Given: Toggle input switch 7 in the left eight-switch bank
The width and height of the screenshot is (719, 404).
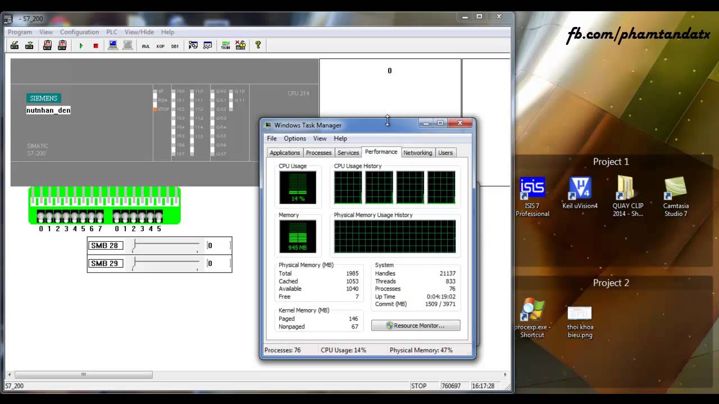Looking at the screenshot, I should click(x=100, y=217).
